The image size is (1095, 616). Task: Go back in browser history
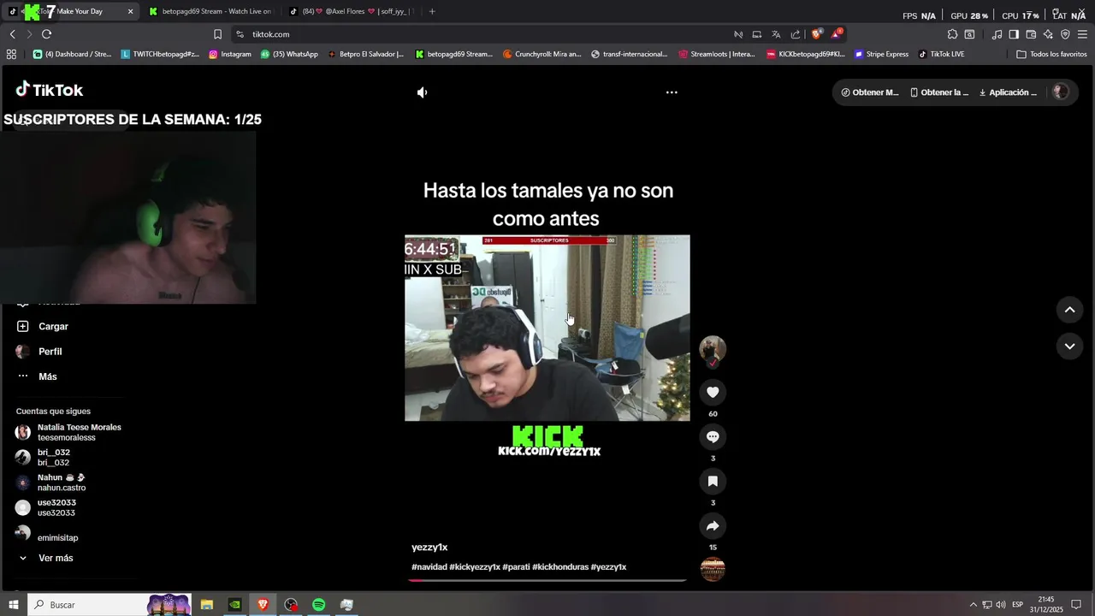click(12, 34)
